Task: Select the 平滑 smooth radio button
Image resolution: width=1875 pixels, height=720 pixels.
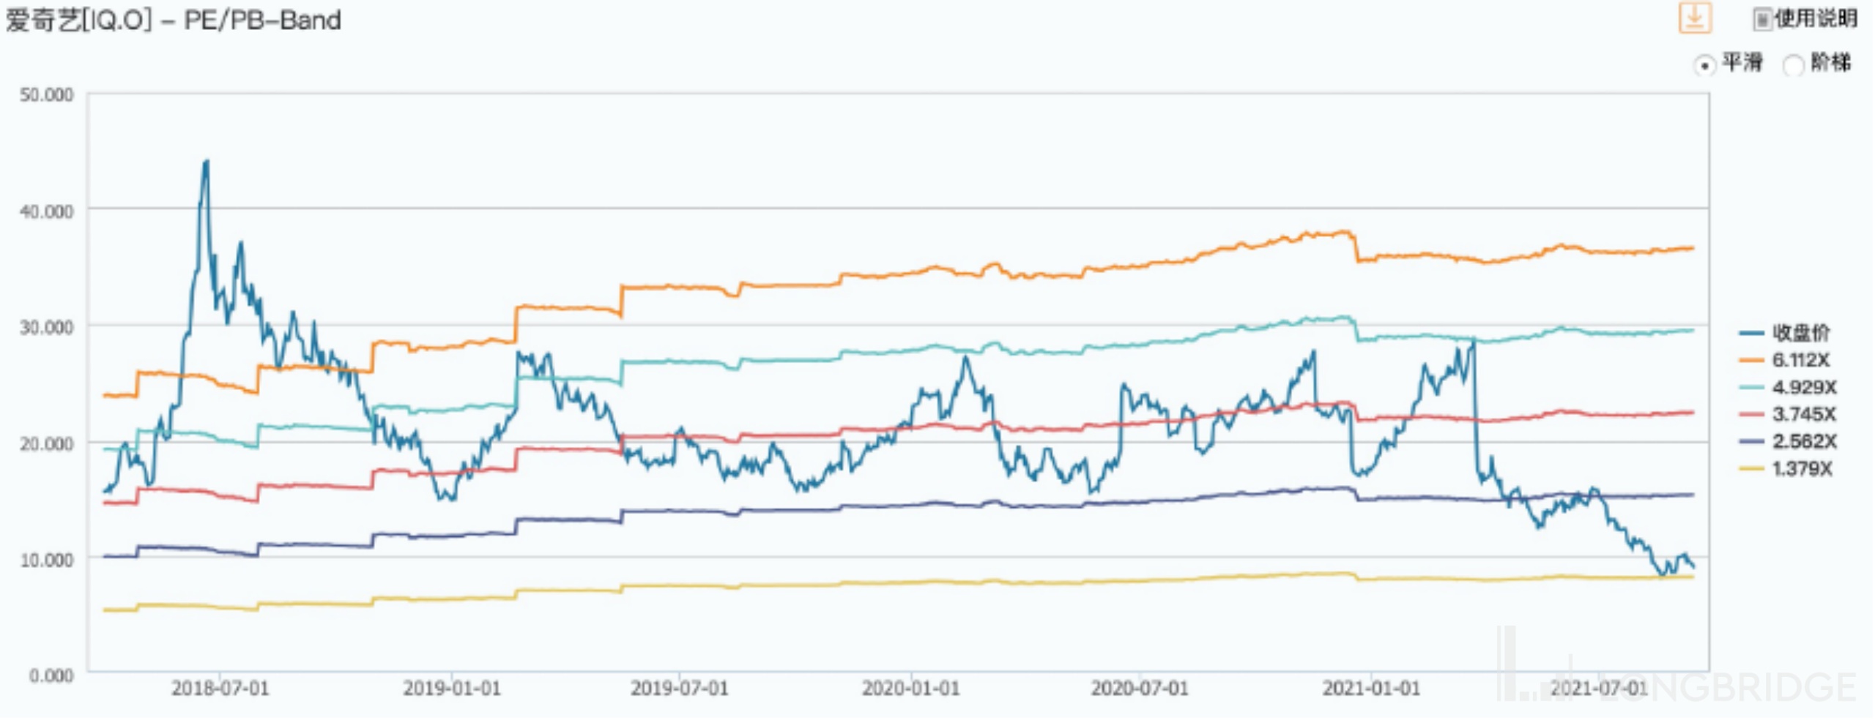Action: point(1704,65)
